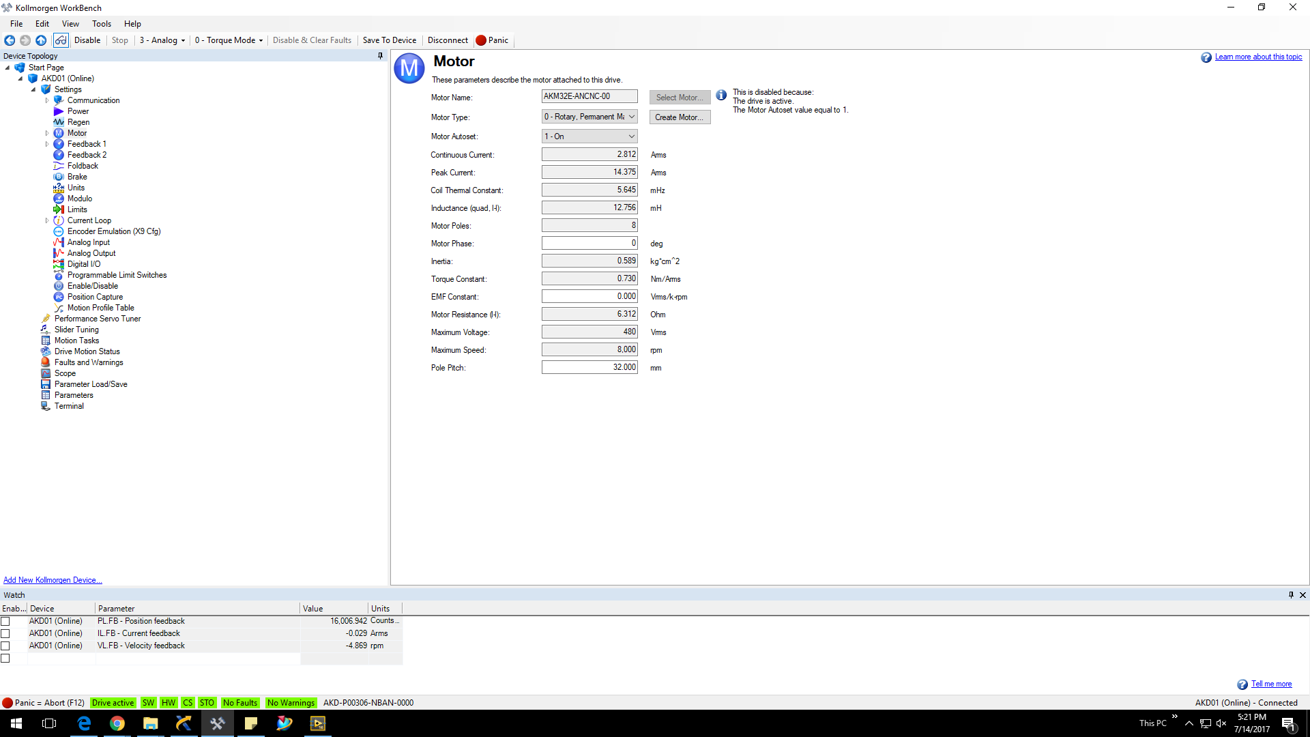This screenshot has width=1310, height=737.
Task: Select the Analog Input icon
Action: [59, 242]
